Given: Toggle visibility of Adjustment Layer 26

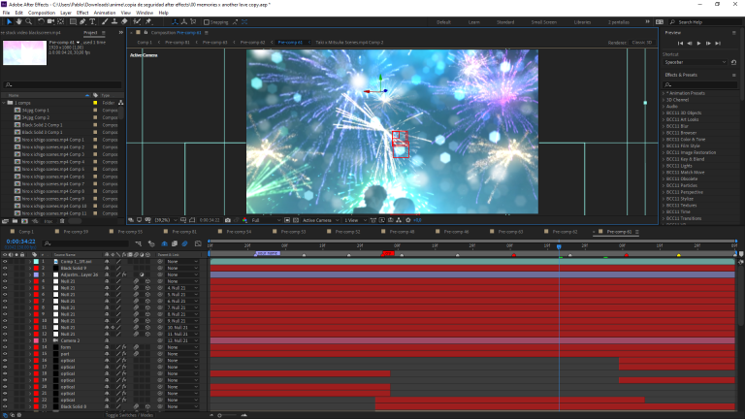Looking at the screenshot, I should 5,275.
